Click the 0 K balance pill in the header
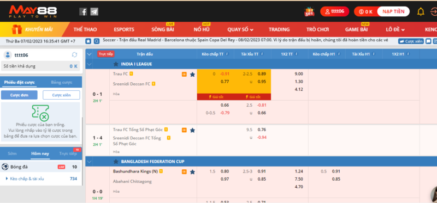Image resolution: width=437 pixels, height=203 pixels. tap(365, 11)
